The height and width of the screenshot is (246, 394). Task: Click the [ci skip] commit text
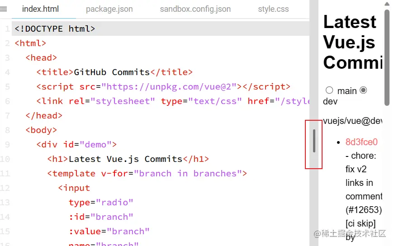coord(361,223)
